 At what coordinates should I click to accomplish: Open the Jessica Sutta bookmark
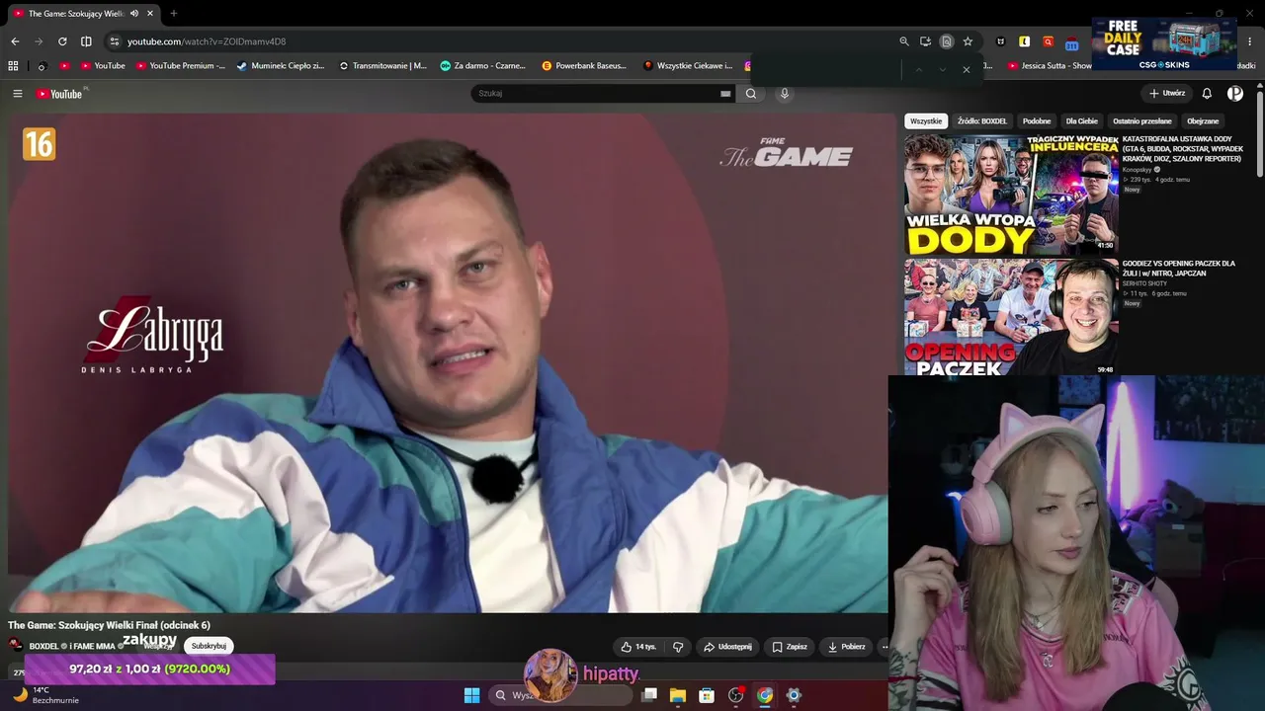click(1050, 66)
